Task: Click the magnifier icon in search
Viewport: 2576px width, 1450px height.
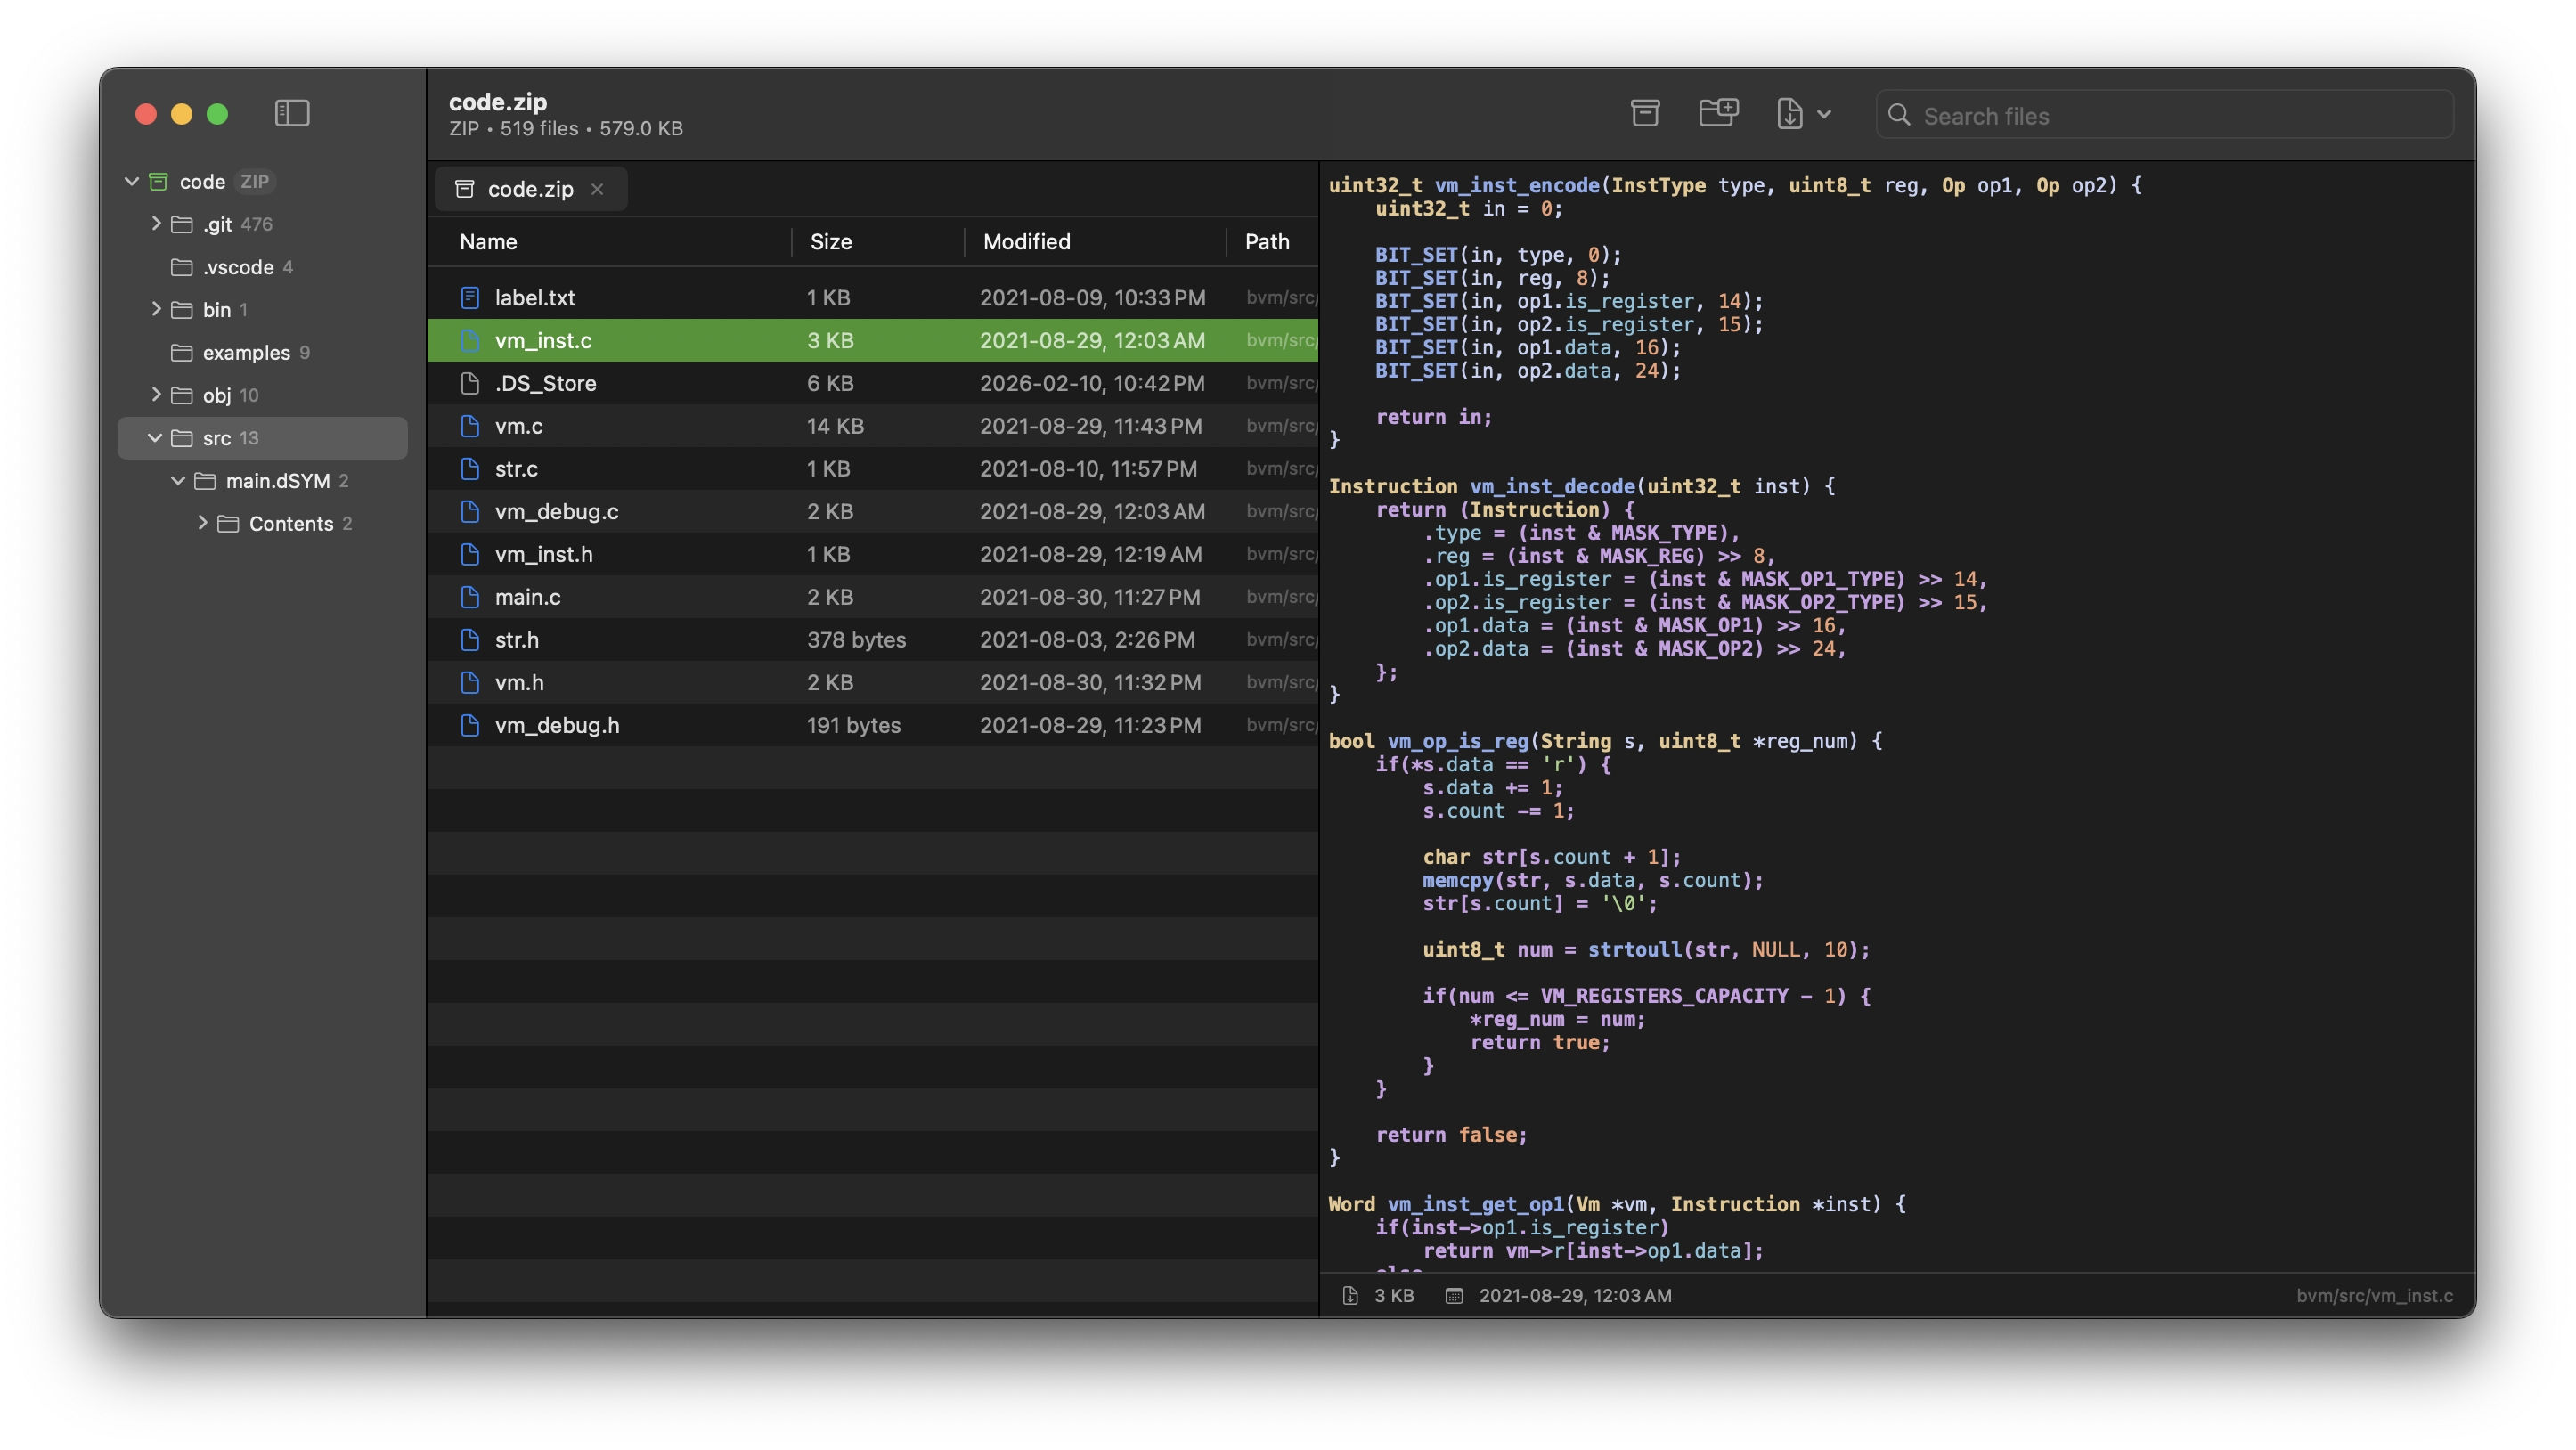Action: point(1898,115)
